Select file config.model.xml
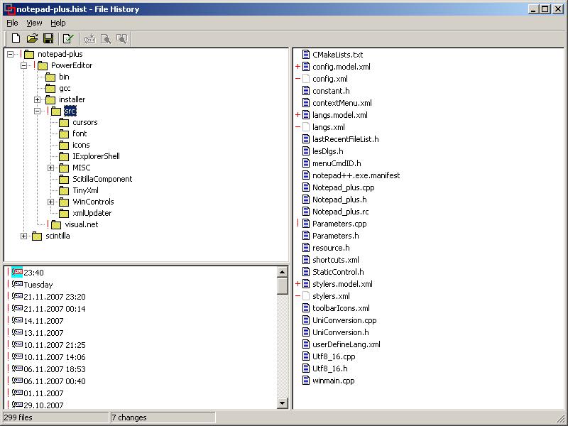 (x=342, y=67)
